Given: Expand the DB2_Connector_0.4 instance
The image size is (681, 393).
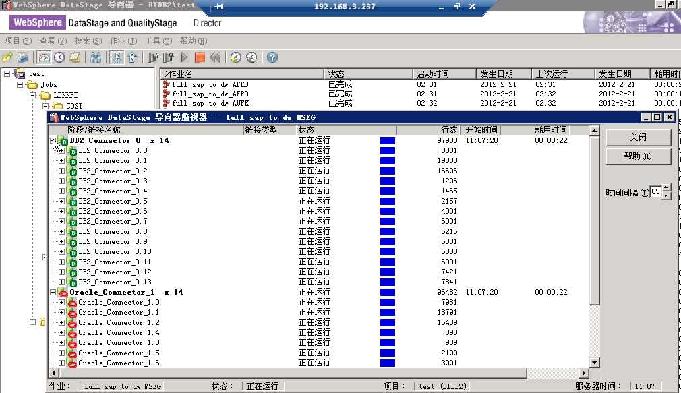Looking at the screenshot, I should (x=61, y=191).
